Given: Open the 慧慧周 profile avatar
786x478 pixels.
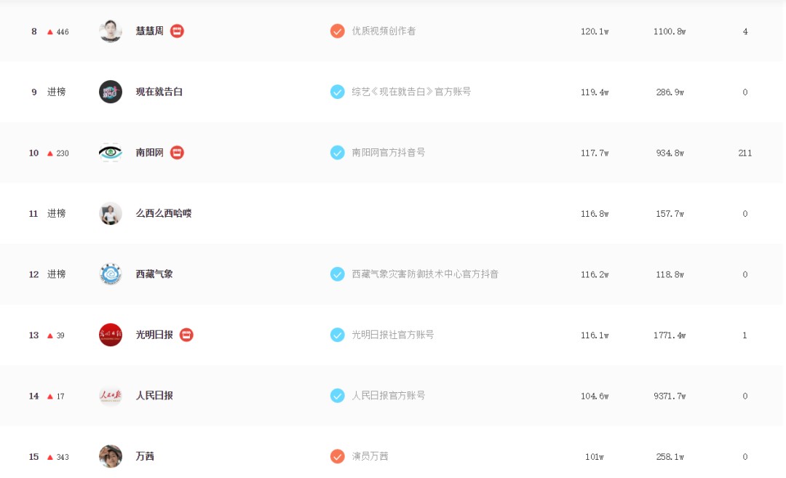Looking at the screenshot, I should (111, 31).
